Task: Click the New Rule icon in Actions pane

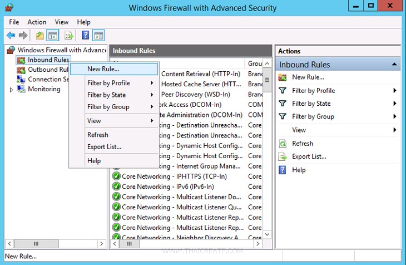Action: (283, 77)
